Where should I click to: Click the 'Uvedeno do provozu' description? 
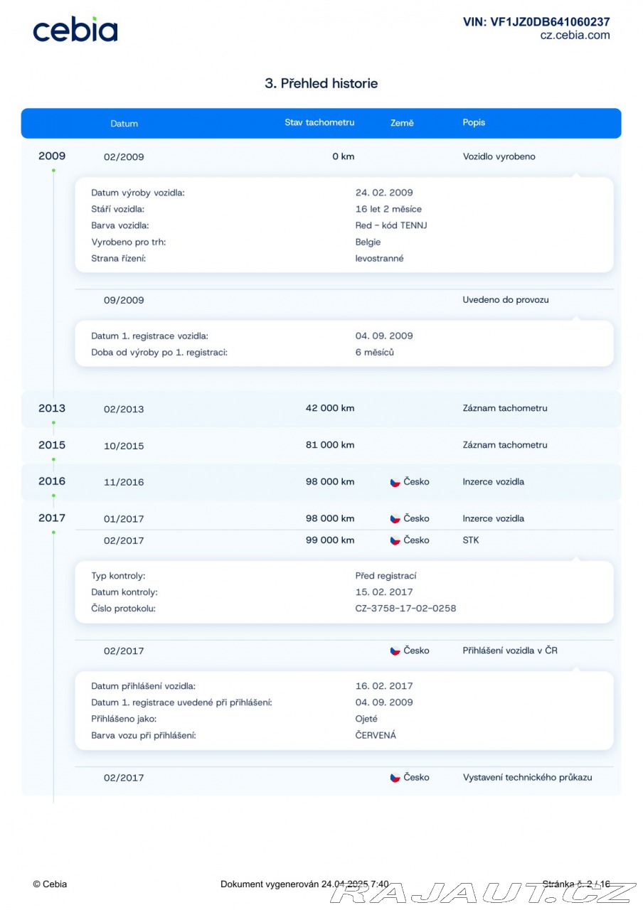(506, 300)
